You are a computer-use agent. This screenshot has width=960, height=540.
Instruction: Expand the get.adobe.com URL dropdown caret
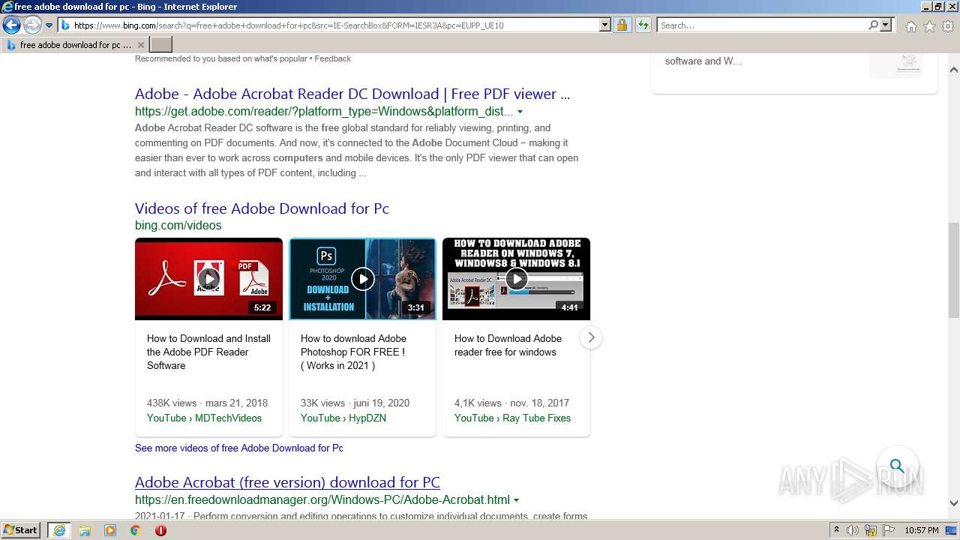tap(520, 112)
